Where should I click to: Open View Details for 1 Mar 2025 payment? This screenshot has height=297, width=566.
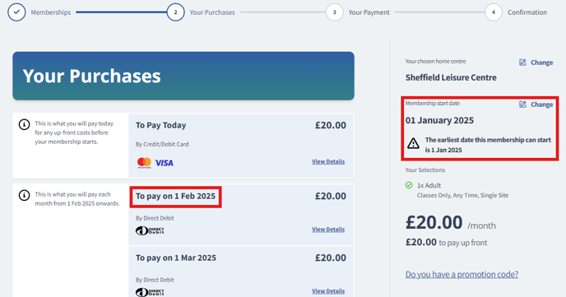click(x=328, y=291)
